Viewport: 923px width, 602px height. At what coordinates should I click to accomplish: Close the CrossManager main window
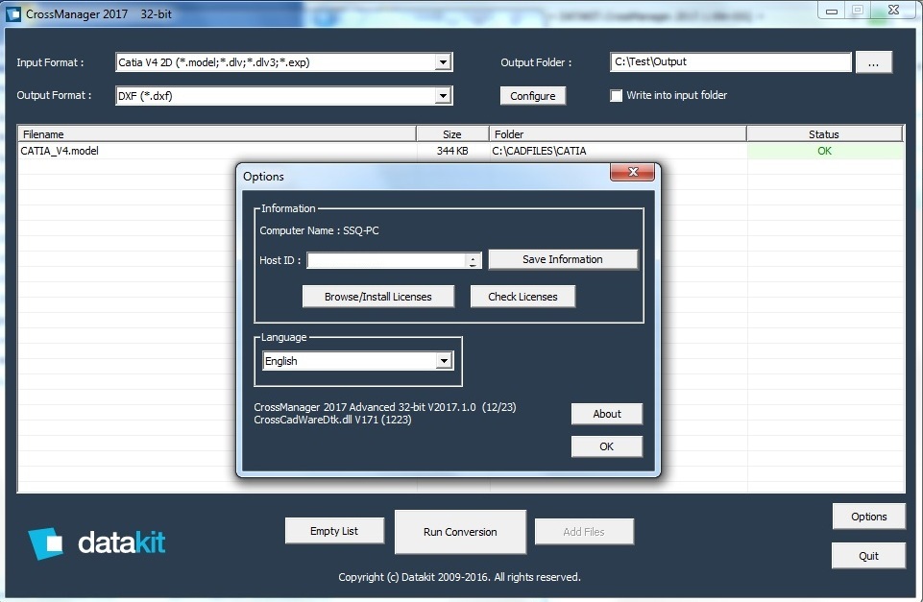coord(893,10)
